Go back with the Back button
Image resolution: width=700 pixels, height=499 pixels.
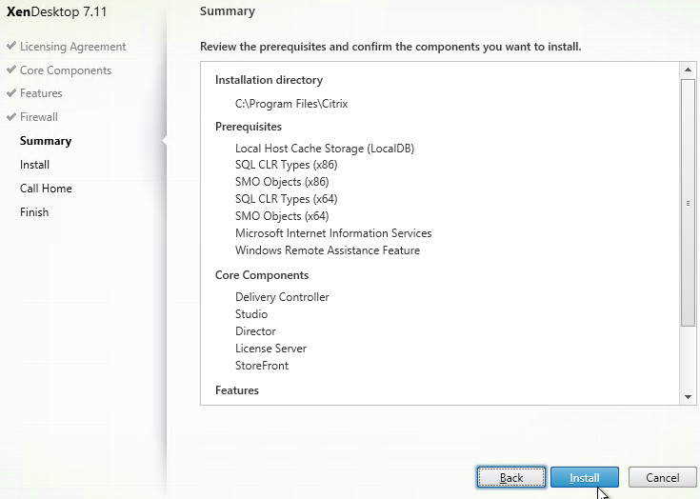[511, 478]
